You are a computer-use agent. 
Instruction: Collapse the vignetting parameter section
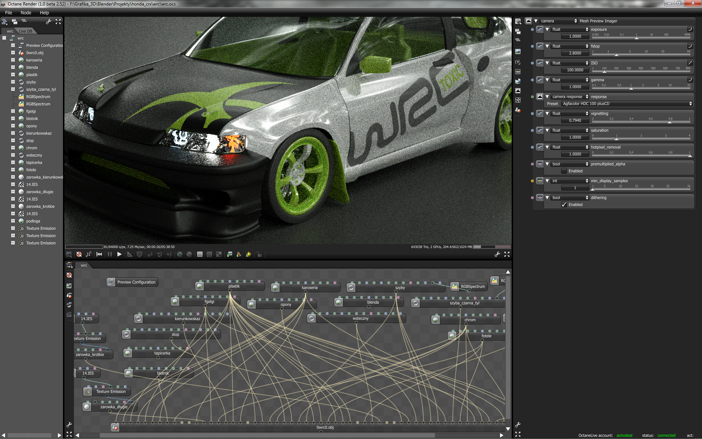pyautogui.click(x=547, y=113)
